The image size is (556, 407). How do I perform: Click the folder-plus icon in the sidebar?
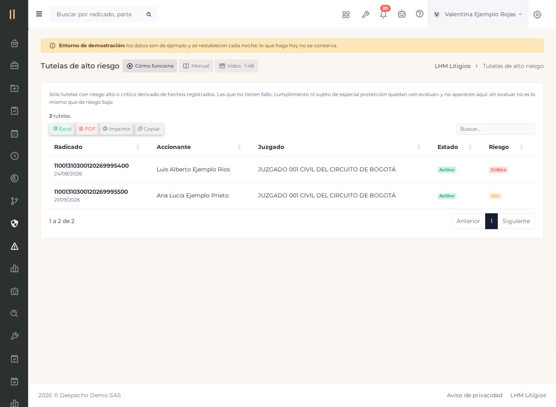tap(14, 88)
